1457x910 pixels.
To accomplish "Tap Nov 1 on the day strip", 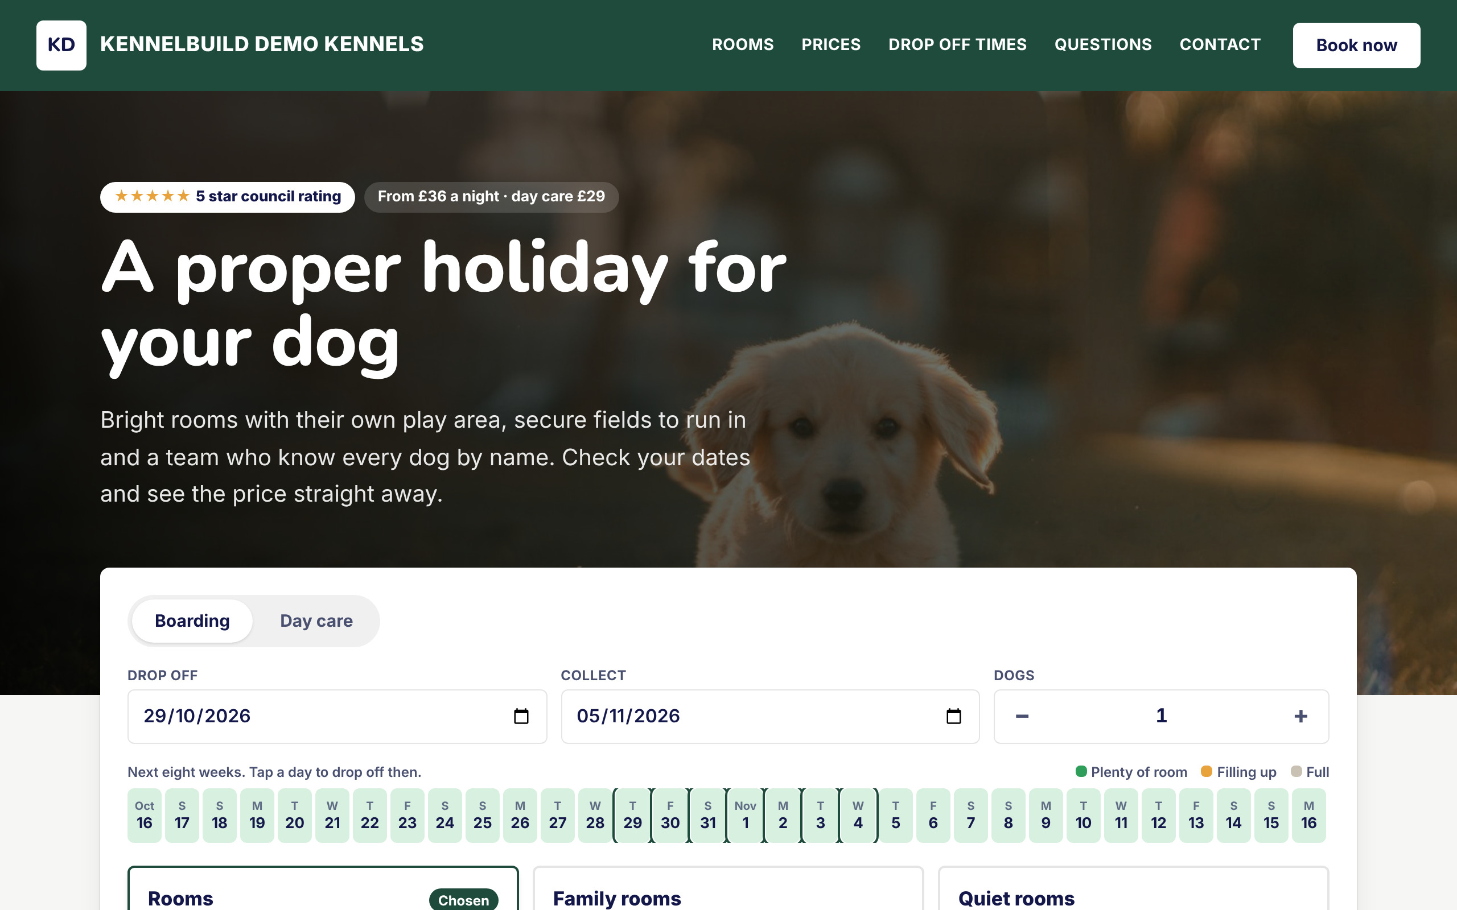I will point(746,815).
